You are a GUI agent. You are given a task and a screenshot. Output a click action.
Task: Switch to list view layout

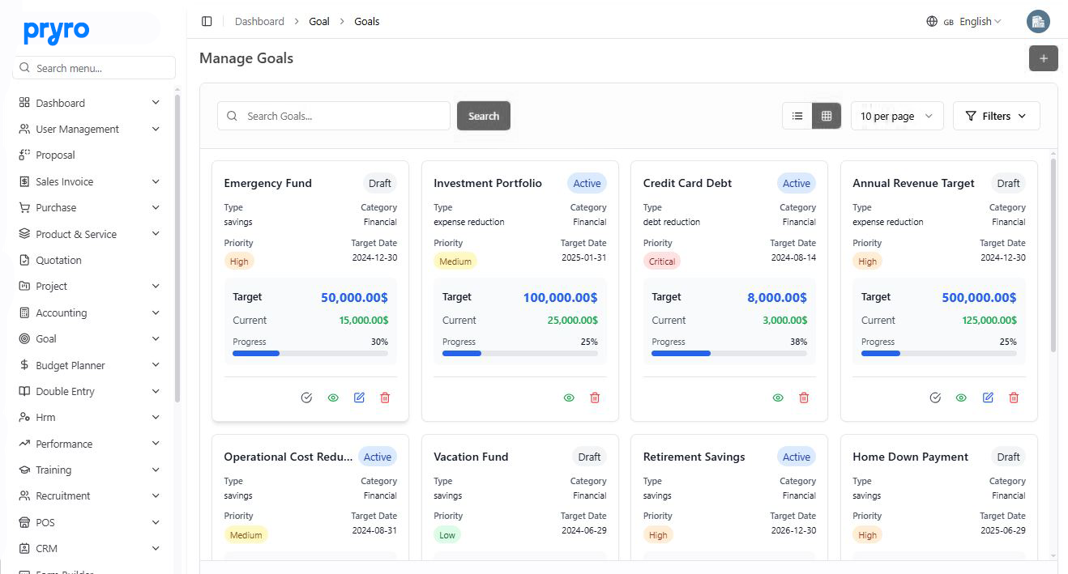point(797,116)
